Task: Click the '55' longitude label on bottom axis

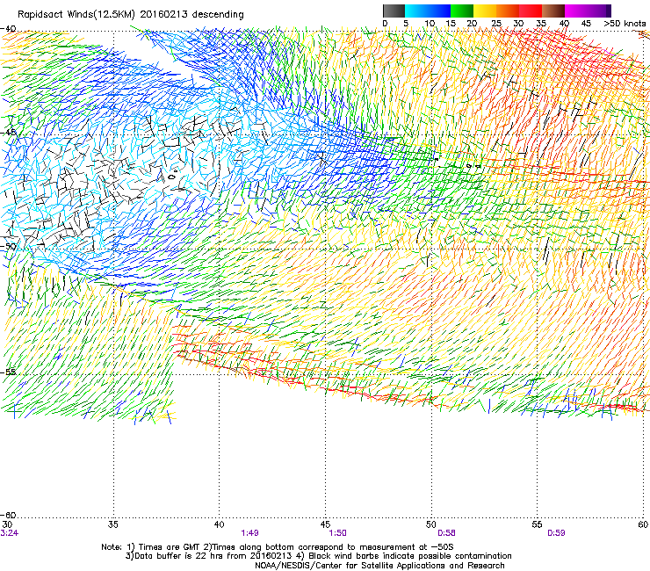Action: 538,524
